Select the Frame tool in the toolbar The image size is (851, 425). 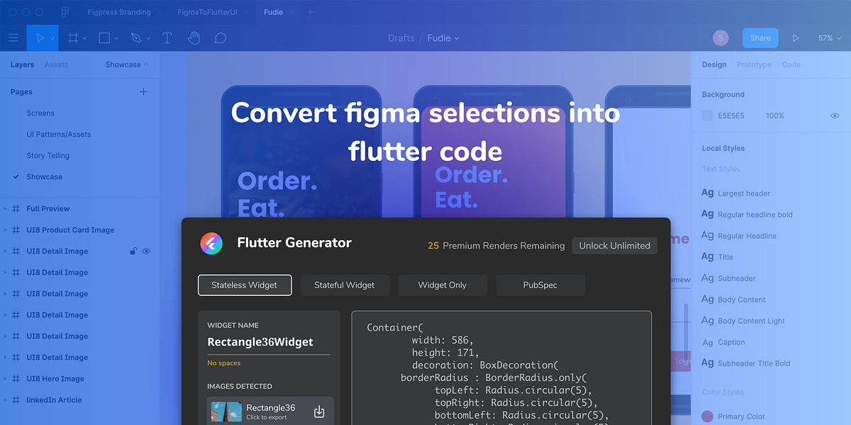click(73, 38)
